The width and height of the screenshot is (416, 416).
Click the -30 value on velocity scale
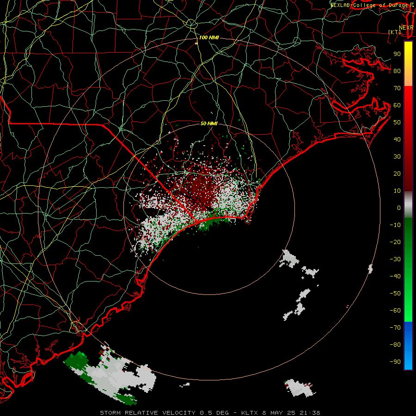pos(395,259)
